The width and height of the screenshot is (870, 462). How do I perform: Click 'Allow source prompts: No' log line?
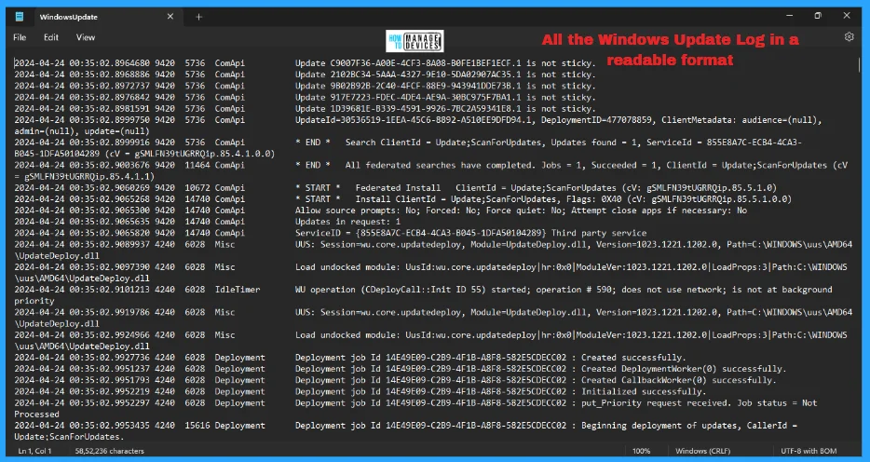pos(381,211)
